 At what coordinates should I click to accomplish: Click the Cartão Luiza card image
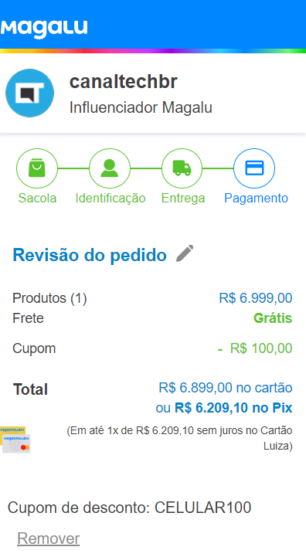[15, 440]
